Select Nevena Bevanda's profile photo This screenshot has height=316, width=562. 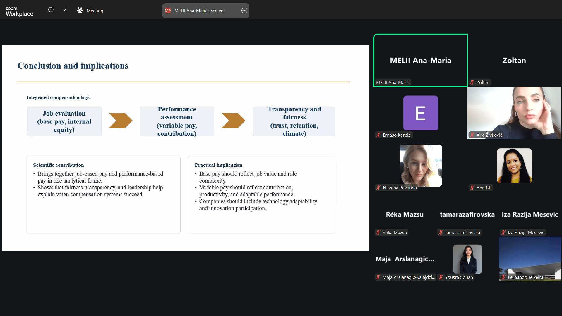[421, 166]
